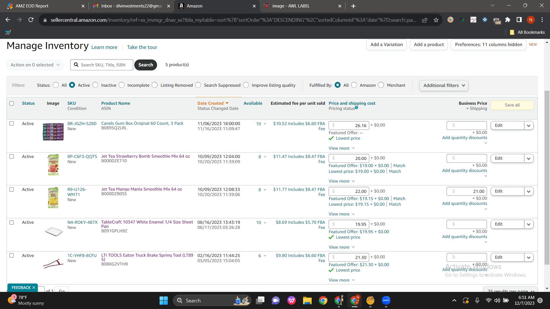
Task: Close the AMZ EOD Report tab
Action: click(83, 6)
